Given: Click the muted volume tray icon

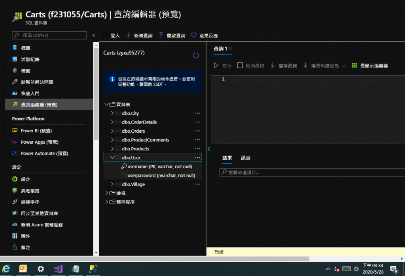Looking at the screenshot, I should point(336,269).
